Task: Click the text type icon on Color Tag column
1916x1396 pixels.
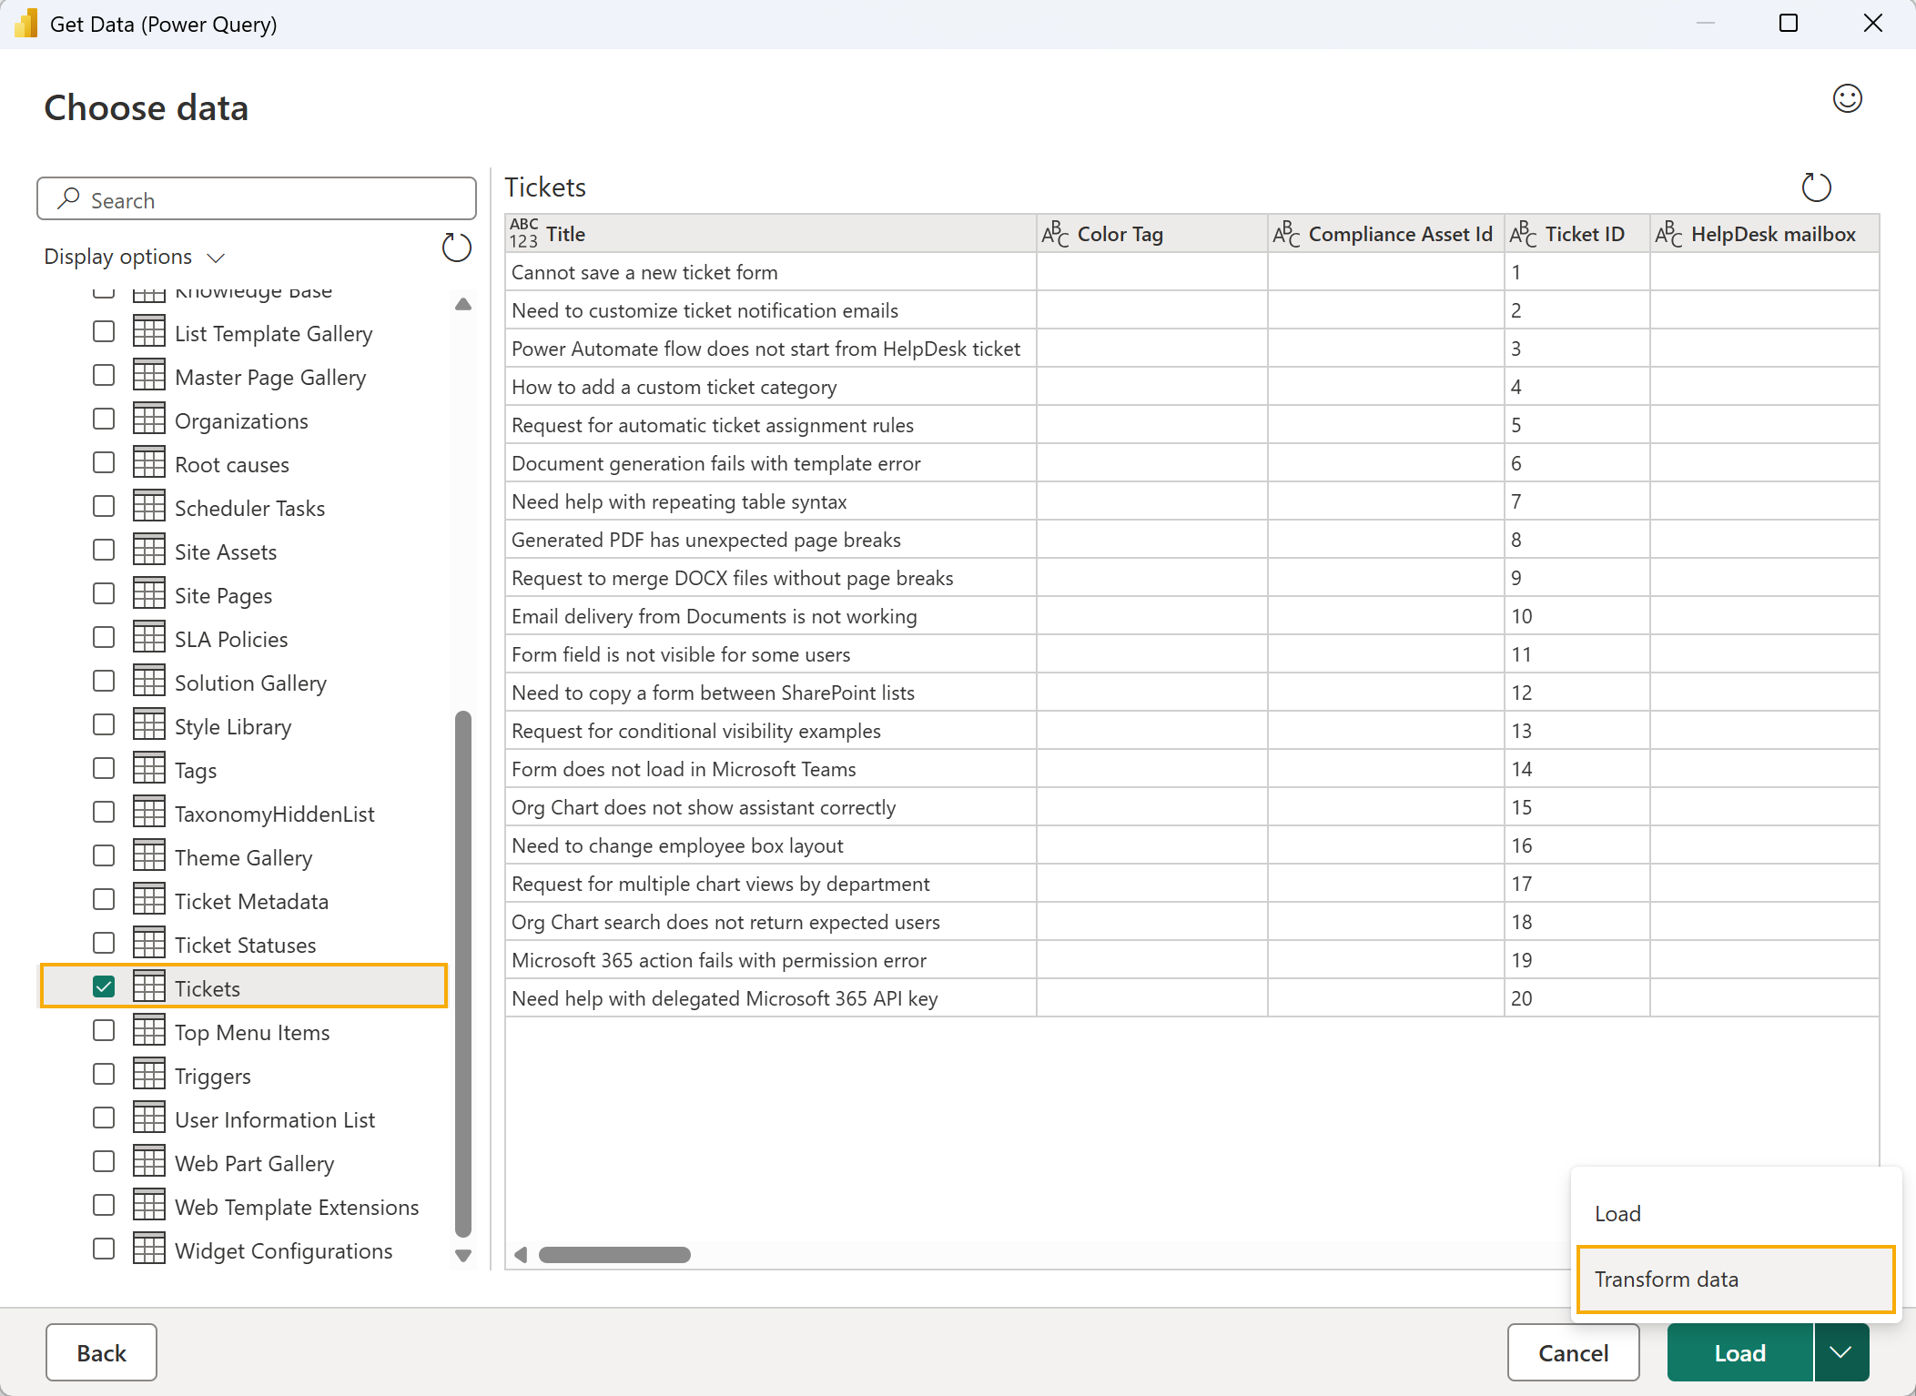Action: [x=1055, y=234]
